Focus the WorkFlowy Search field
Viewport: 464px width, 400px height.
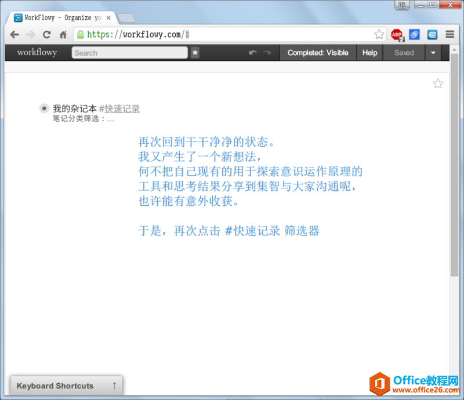(129, 53)
